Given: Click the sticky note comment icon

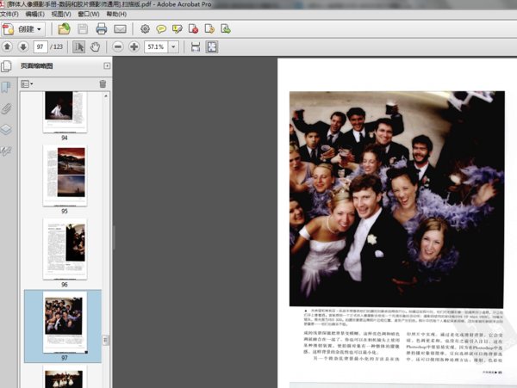Looking at the screenshot, I should pos(161,29).
